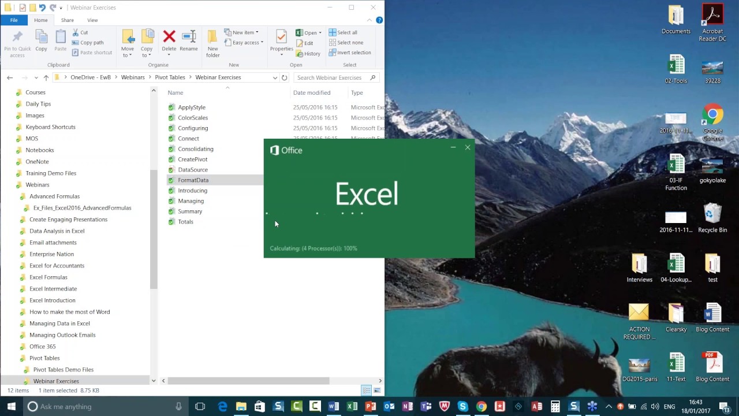Show hidden system tray icons
Screen dimensions: 739x416
pyautogui.click(x=609, y=406)
